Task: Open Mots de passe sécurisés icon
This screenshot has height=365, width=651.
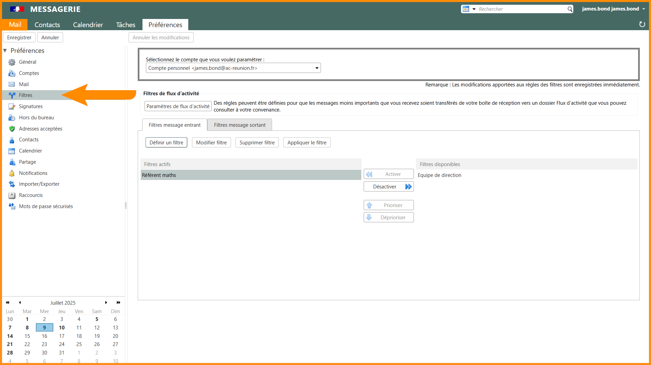Action: (12, 206)
